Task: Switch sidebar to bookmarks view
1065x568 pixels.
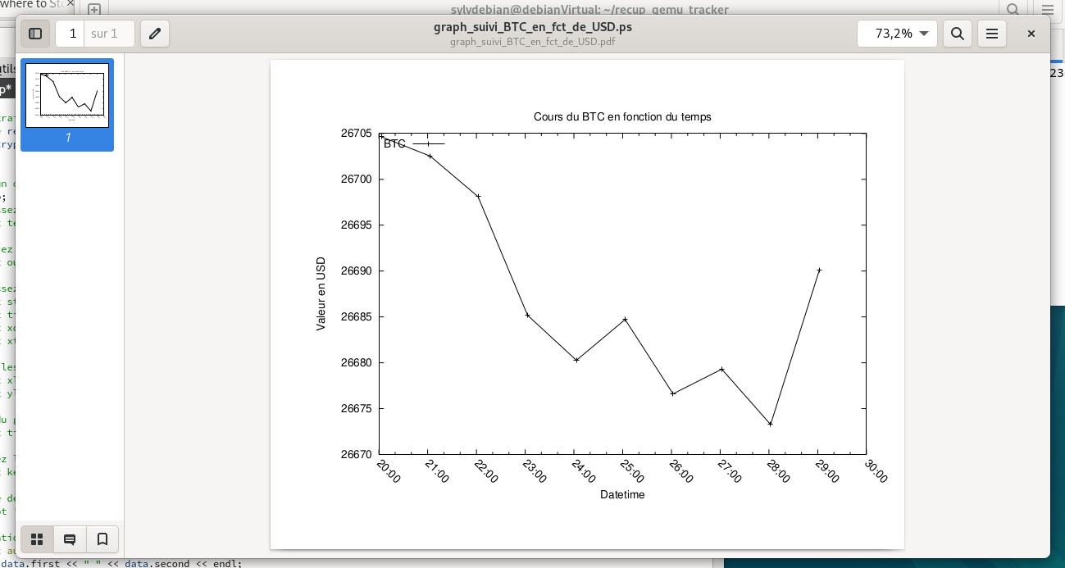Action: [102, 539]
